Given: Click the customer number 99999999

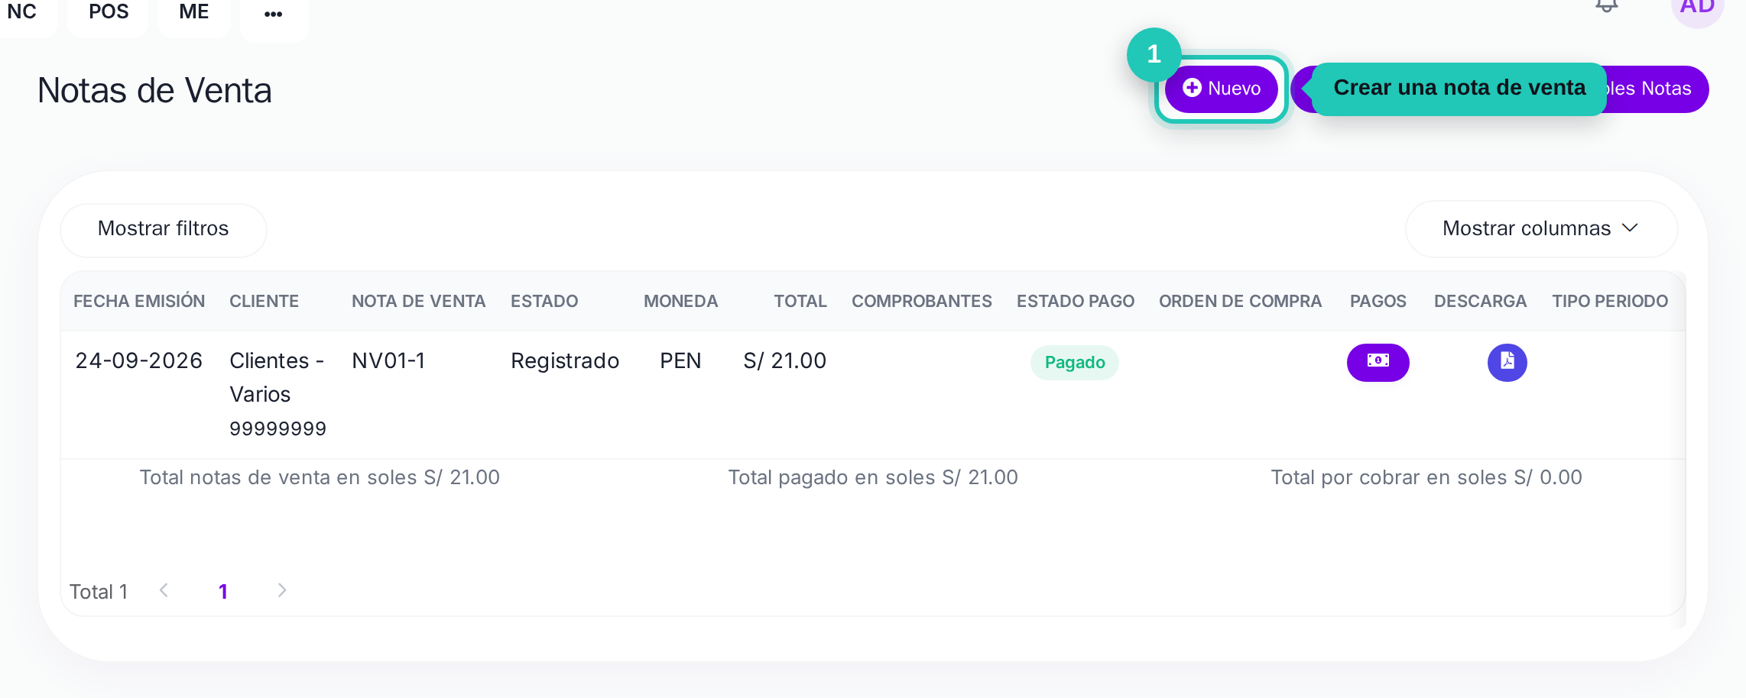Looking at the screenshot, I should click(x=278, y=429).
